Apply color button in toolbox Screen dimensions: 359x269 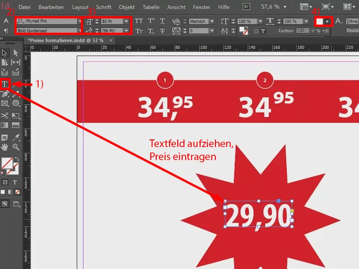pos(3,192)
